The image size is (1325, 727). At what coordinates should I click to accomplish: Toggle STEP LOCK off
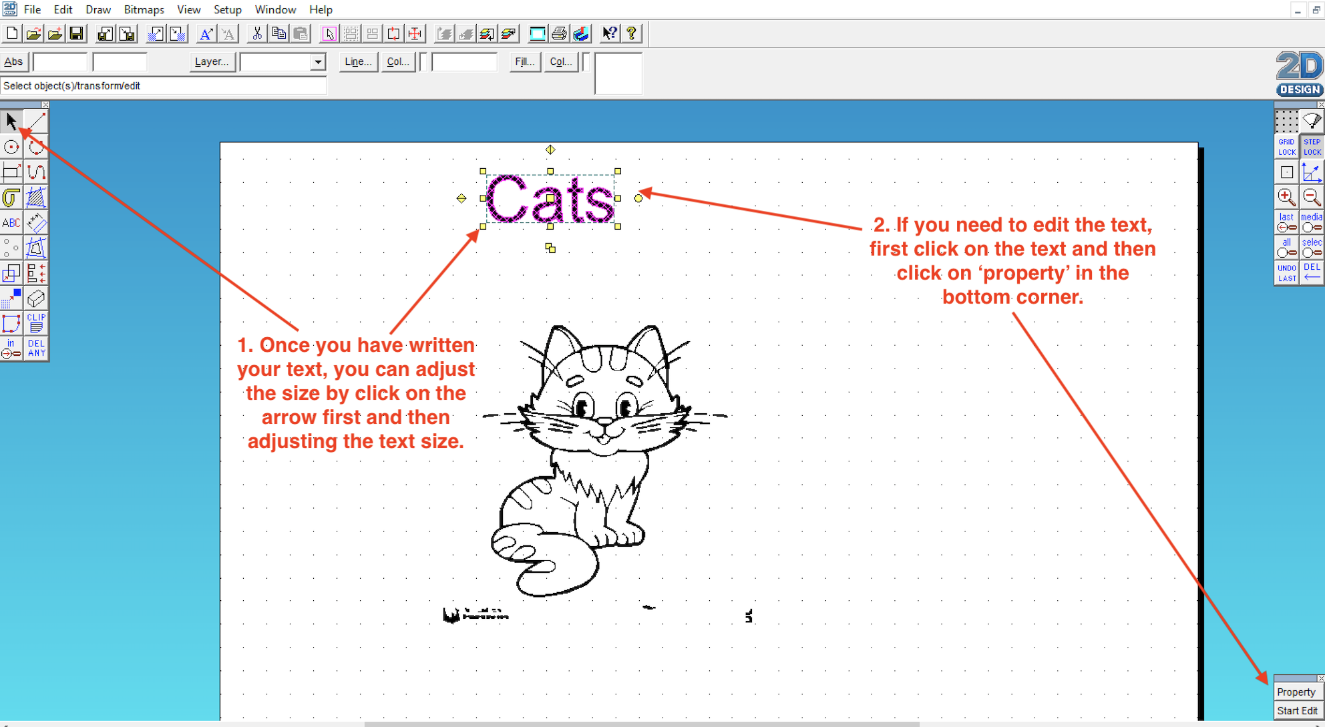click(x=1312, y=147)
